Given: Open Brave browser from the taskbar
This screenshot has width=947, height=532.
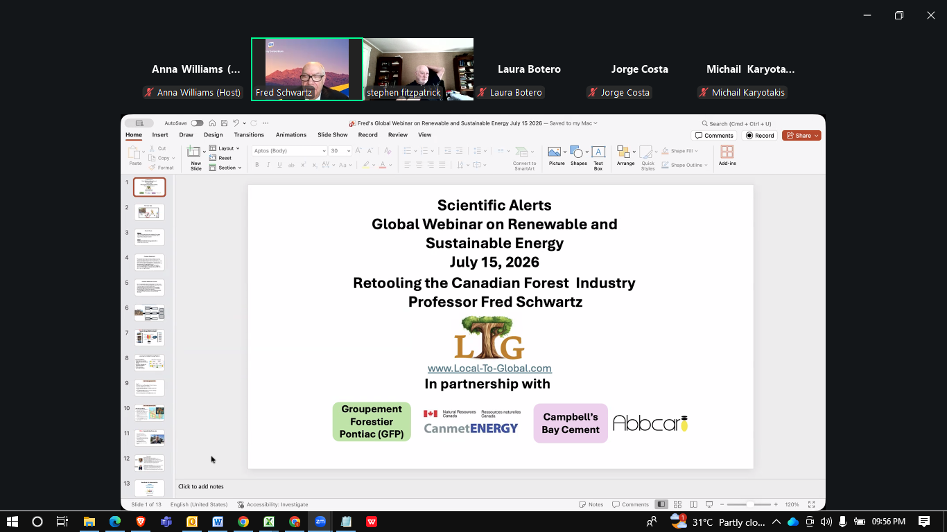Looking at the screenshot, I should (x=141, y=522).
